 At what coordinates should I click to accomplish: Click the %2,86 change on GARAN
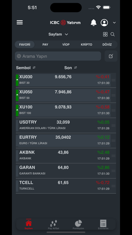[103, 167]
